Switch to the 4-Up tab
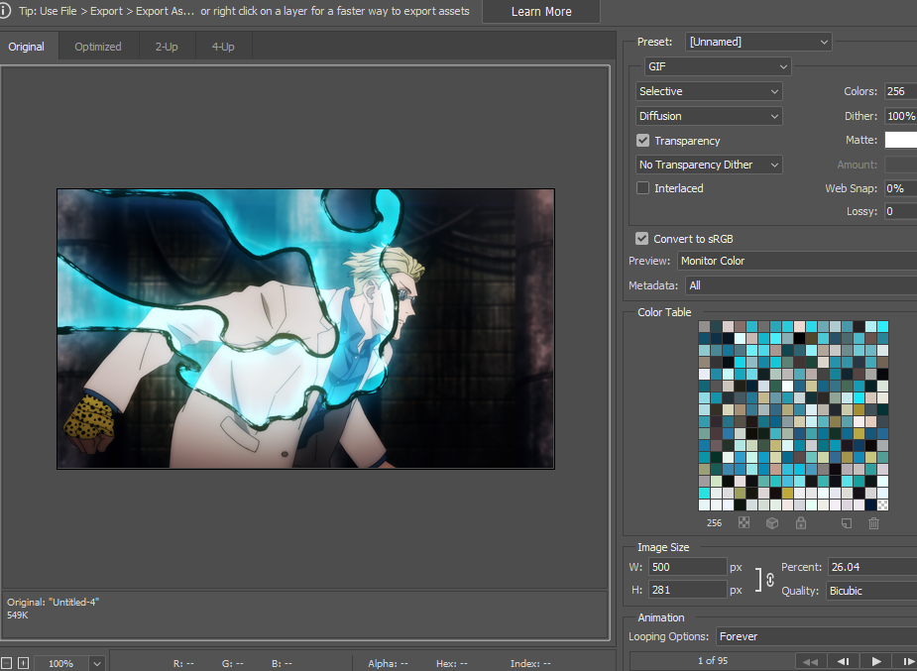917x671 pixels. click(223, 47)
